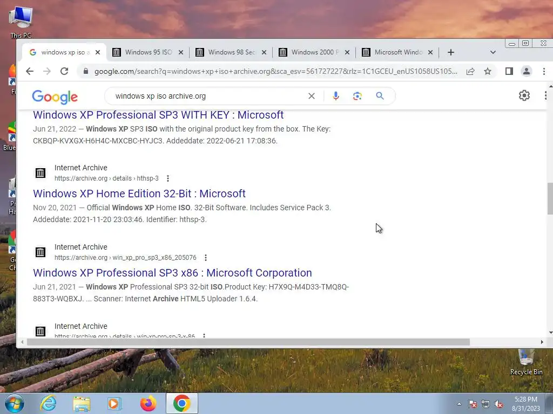Close the Windows 98 Sec tab
Image resolution: width=553 pixels, height=414 pixels.
(264, 52)
